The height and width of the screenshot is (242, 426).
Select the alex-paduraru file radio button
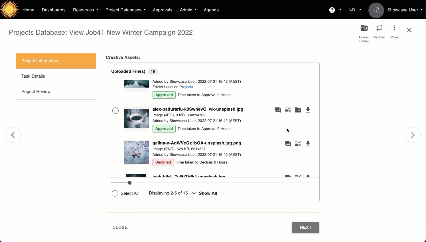point(115,111)
